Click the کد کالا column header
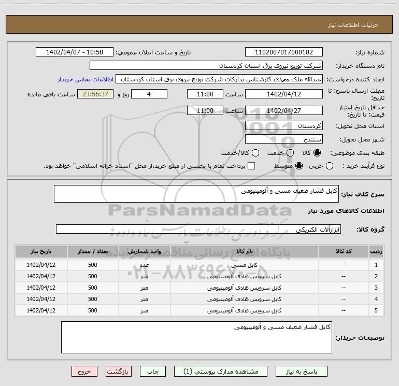This screenshot has height=386, width=399. click(344, 251)
